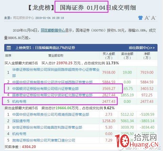Select net amount 7919.00
Image resolution: width=163 pixels, height=151 pixels.
click(147, 72)
